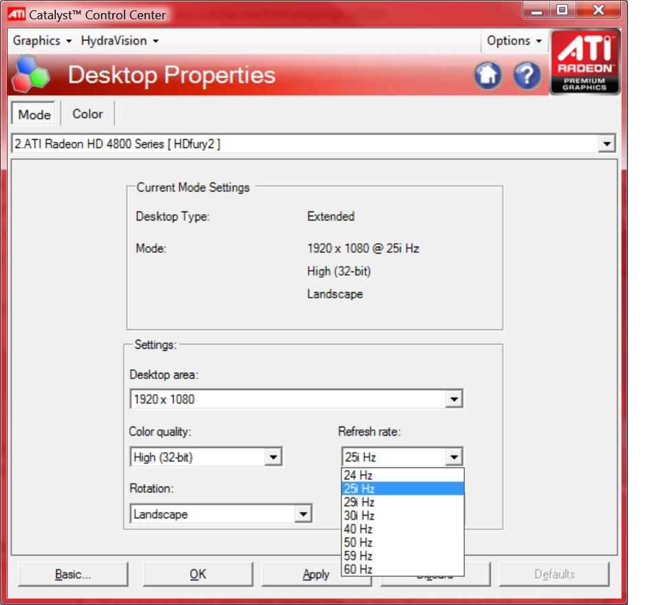Select 60 Hz refresh rate
The width and height of the screenshot is (661, 605).
[403, 570]
